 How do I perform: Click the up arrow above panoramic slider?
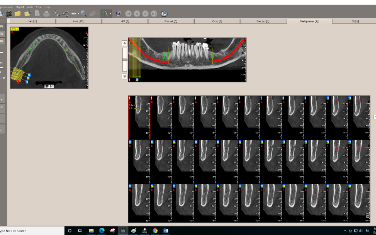point(125,43)
